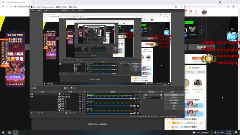Toggle visibility of 文本 (GDI+) source

(x=80, y=94)
